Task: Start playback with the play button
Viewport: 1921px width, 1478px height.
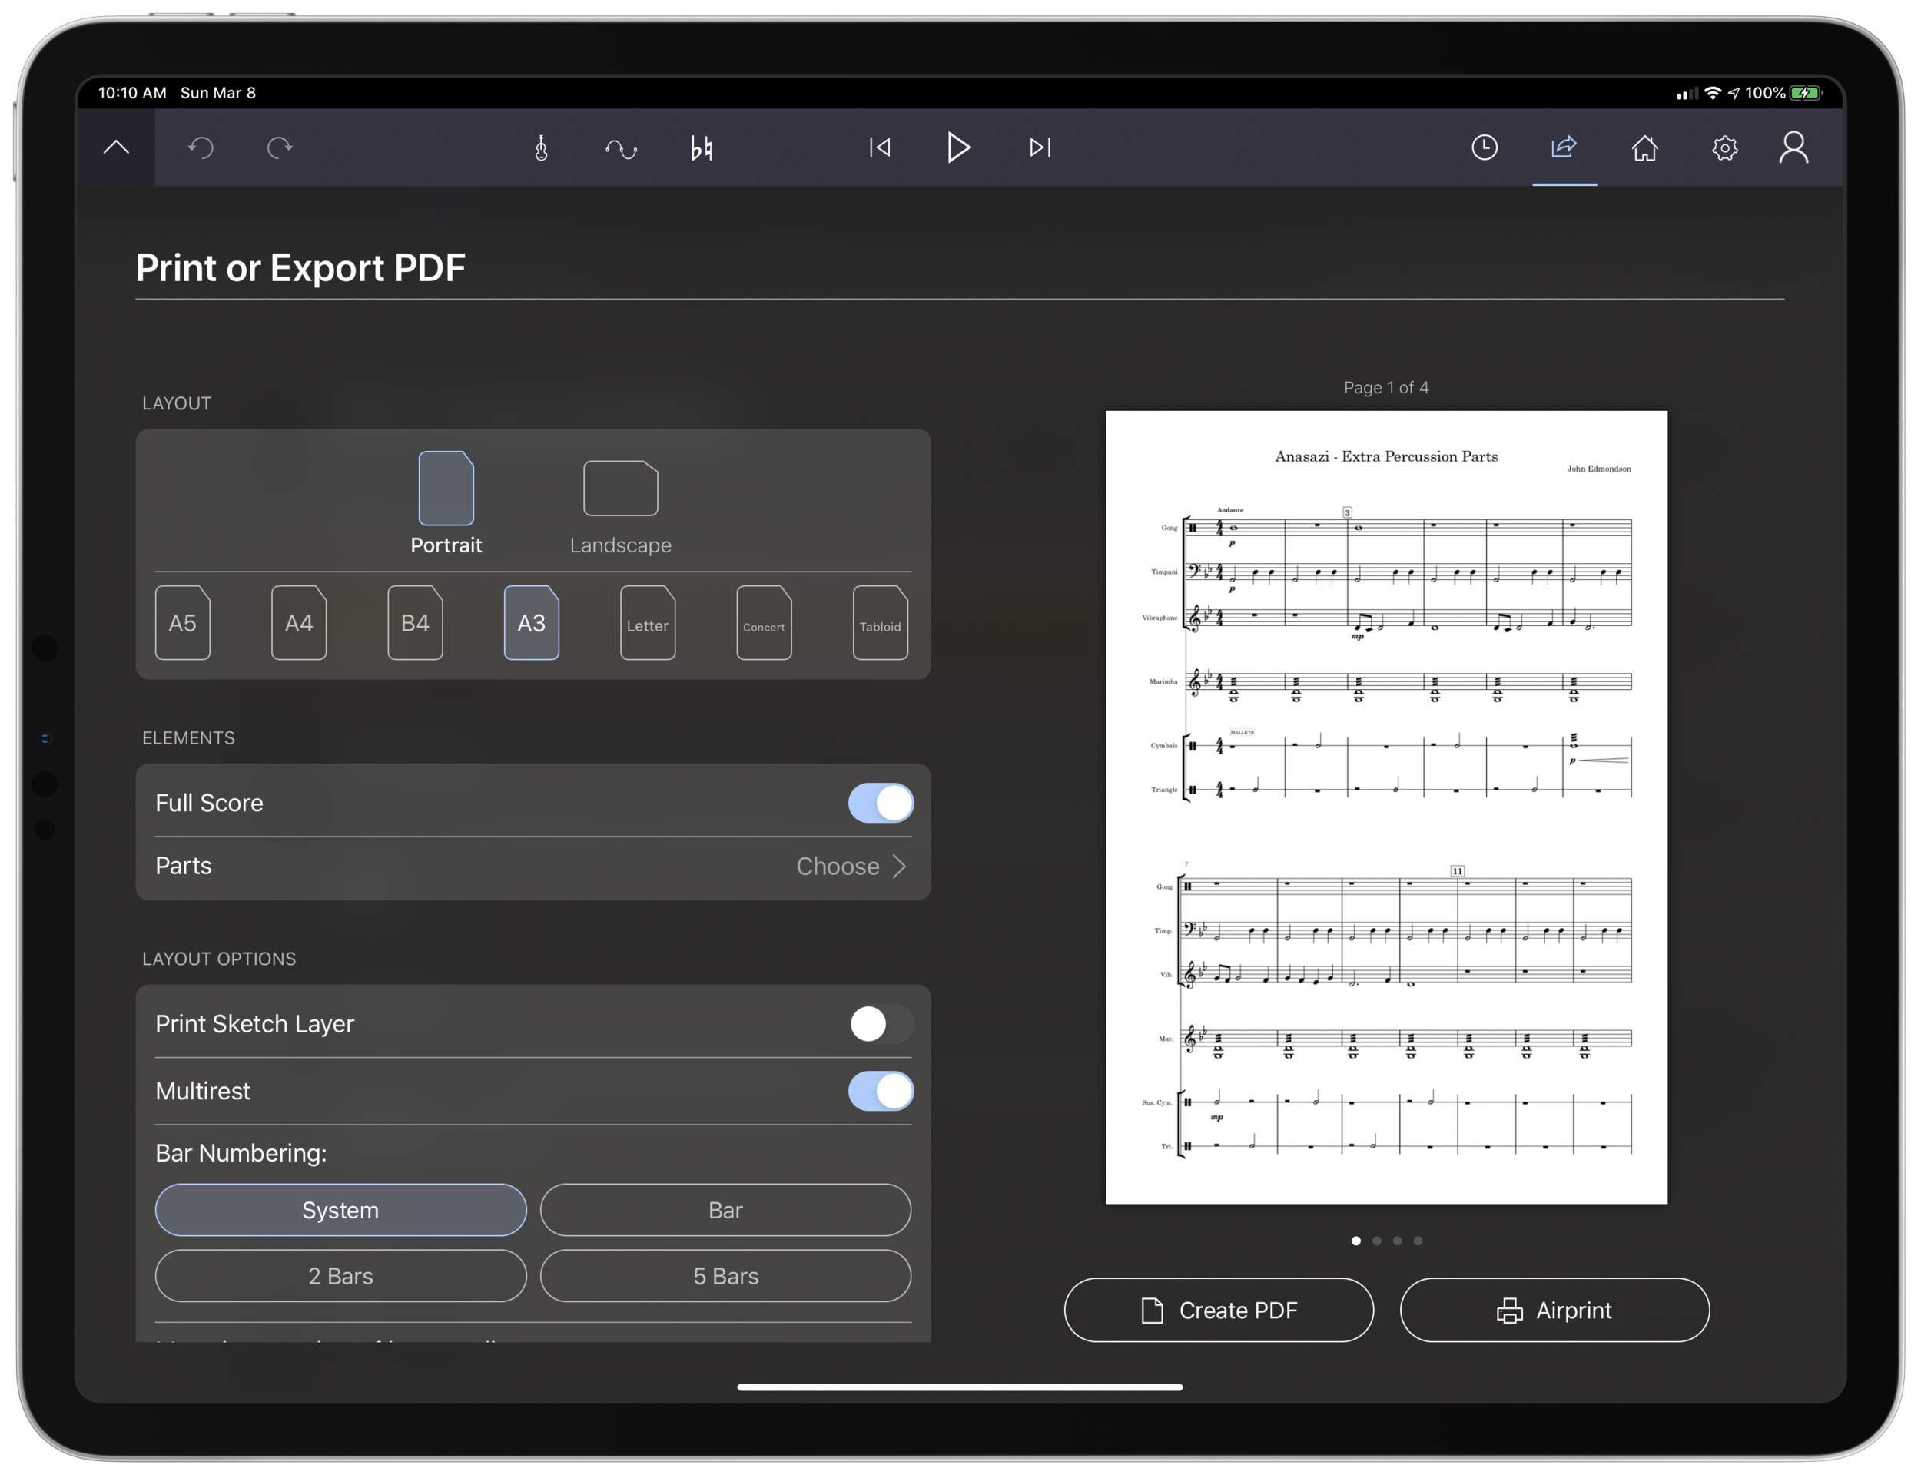Action: 958,147
